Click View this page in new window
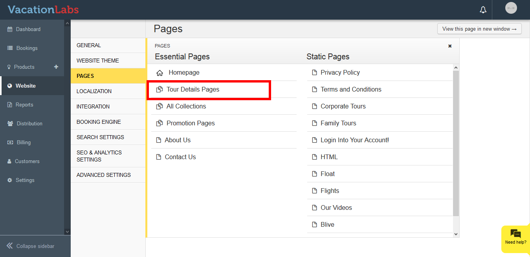This screenshot has width=530, height=257. [x=479, y=29]
